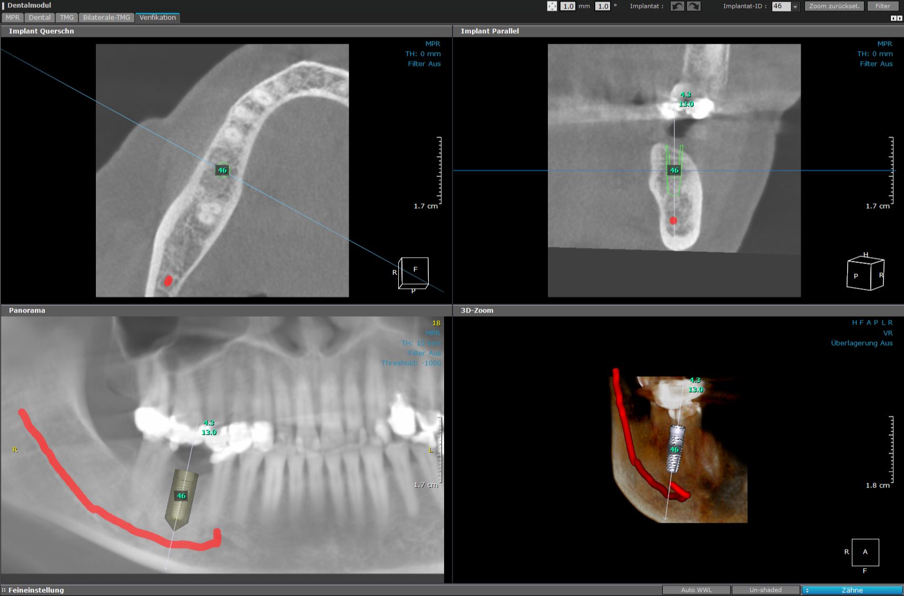This screenshot has height=596, width=904.
Task: Toggle Filter Aus in Implant Querschn view
Action: click(424, 64)
